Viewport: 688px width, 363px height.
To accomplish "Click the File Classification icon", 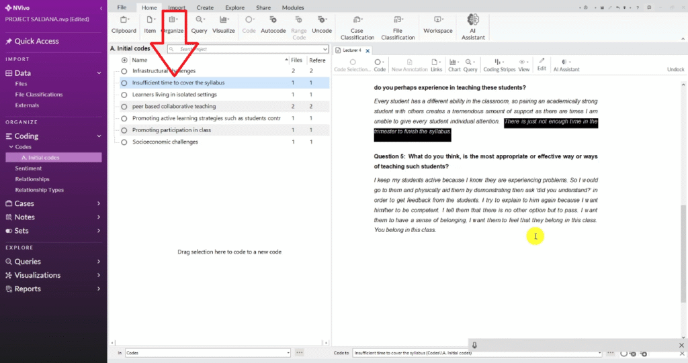I will [398, 21].
